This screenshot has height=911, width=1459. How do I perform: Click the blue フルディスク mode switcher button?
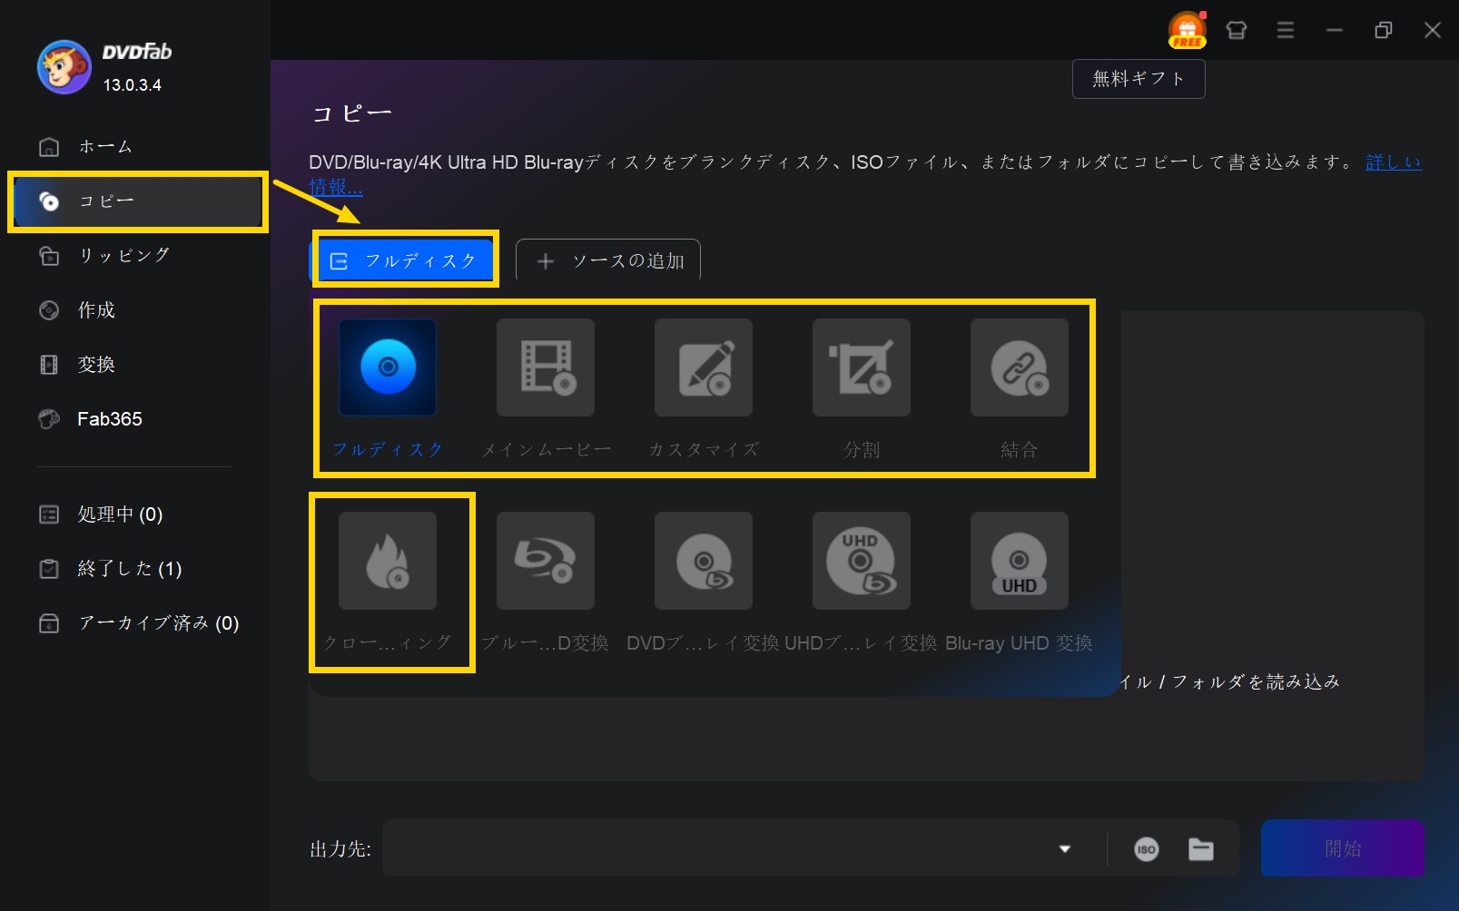click(405, 260)
